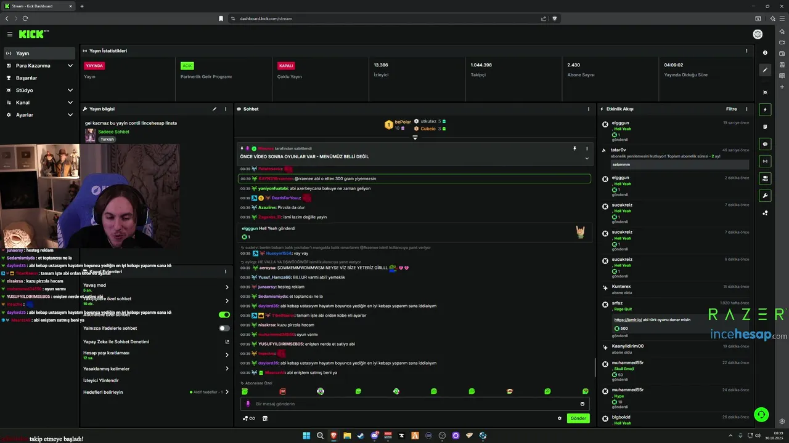Viewport: 789px width, 443px height.
Task: Click the YAYINDA live status badge
Action: tap(94, 66)
